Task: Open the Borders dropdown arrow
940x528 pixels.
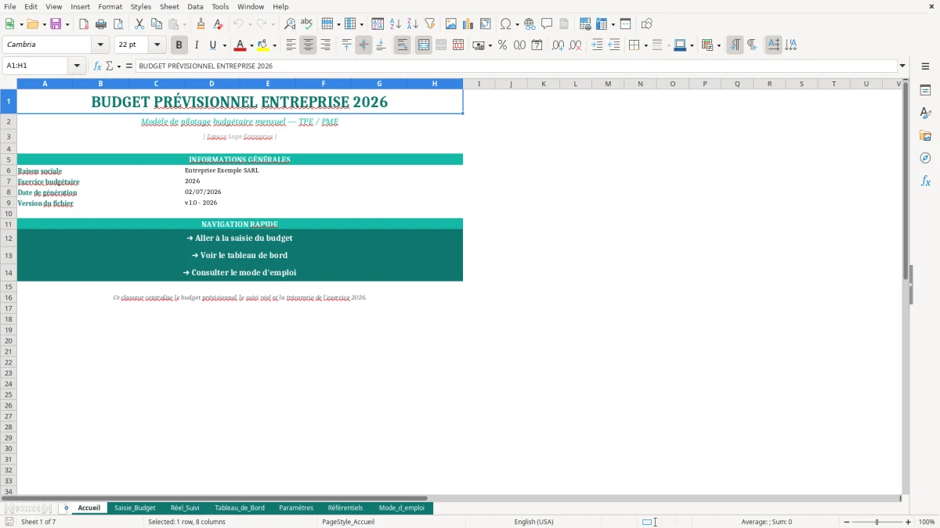Action: (645, 45)
